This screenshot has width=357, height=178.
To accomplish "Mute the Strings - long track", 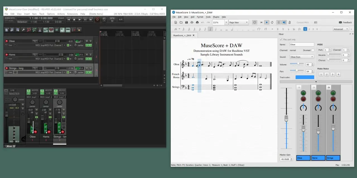I will (87, 68).
